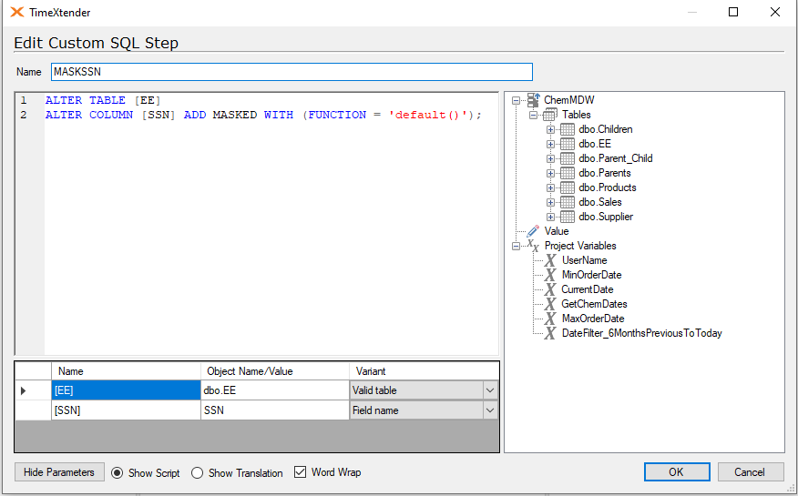Click the Value pencil icon
This screenshot has width=798, height=496.
pyautogui.click(x=533, y=231)
